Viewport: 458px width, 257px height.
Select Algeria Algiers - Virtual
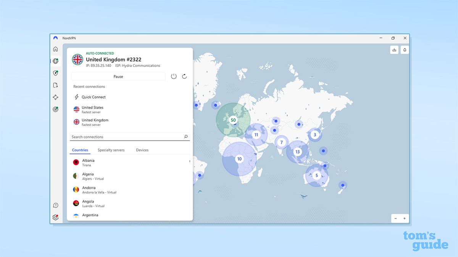tap(130, 176)
